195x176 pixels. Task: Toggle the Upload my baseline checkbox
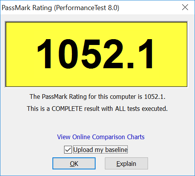click(x=68, y=150)
